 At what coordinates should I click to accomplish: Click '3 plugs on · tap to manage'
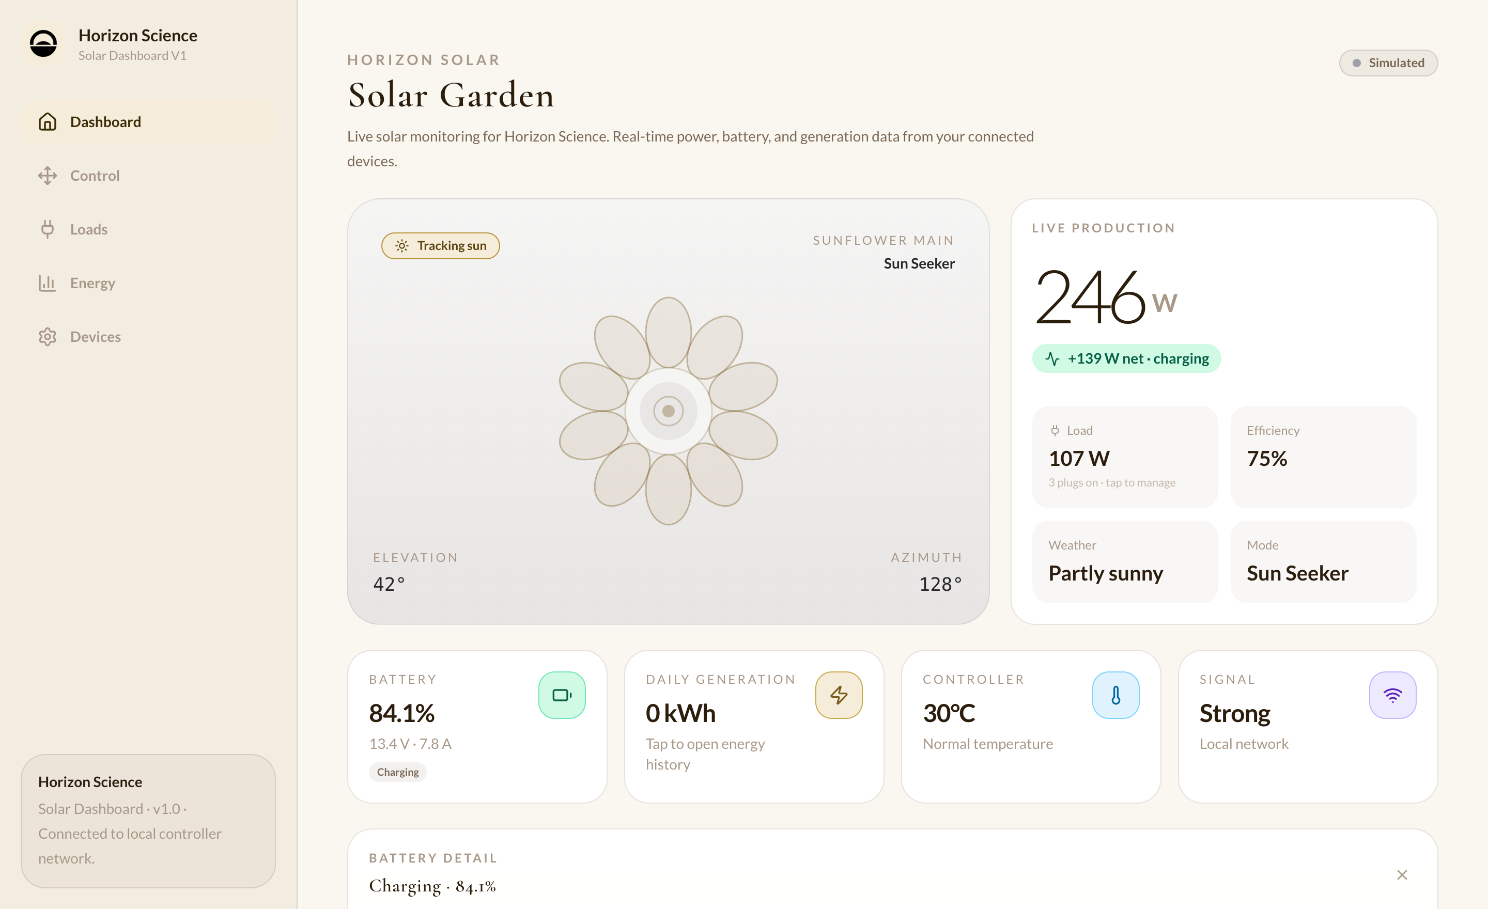(x=1112, y=482)
